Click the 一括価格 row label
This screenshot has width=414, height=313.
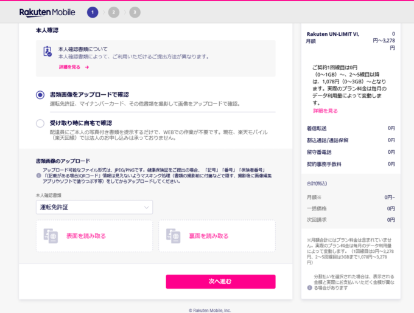(x=317, y=208)
